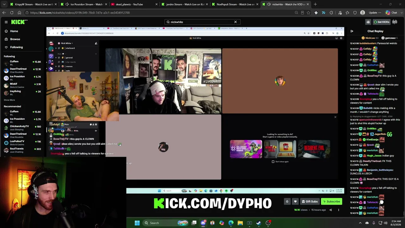The width and height of the screenshot is (405, 228).
Task: Open a new browser tab
Action: click(315, 4)
